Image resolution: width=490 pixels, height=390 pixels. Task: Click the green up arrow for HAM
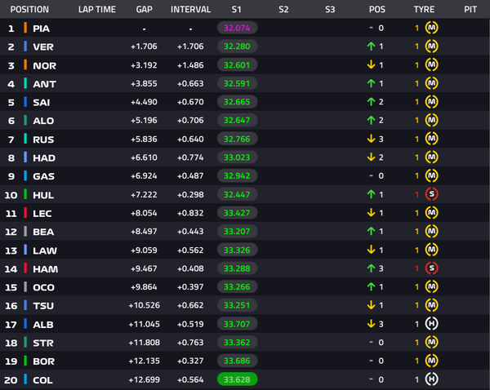(371, 268)
